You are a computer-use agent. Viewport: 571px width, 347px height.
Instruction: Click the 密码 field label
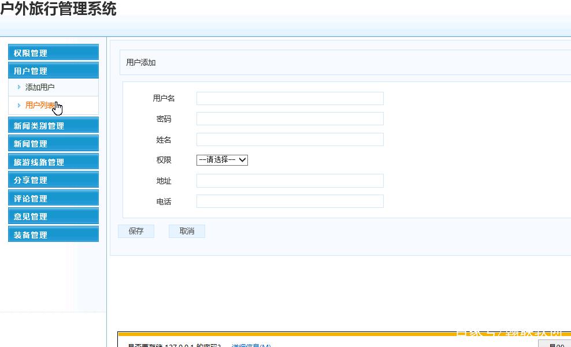click(x=164, y=119)
